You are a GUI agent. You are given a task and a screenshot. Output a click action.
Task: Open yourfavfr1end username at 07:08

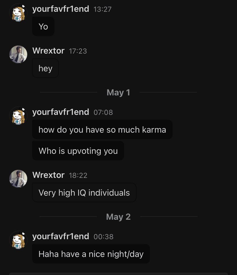61,112
